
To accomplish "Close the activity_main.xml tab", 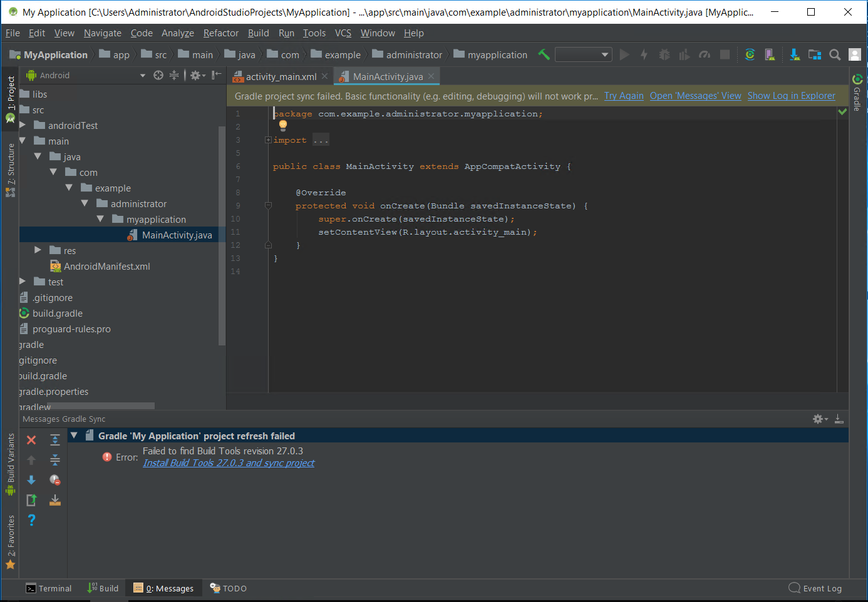I will 324,76.
